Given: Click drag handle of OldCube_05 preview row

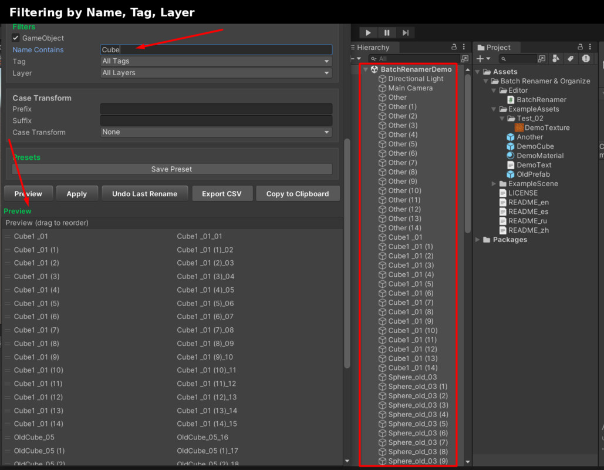Looking at the screenshot, I should coord(7,437).
